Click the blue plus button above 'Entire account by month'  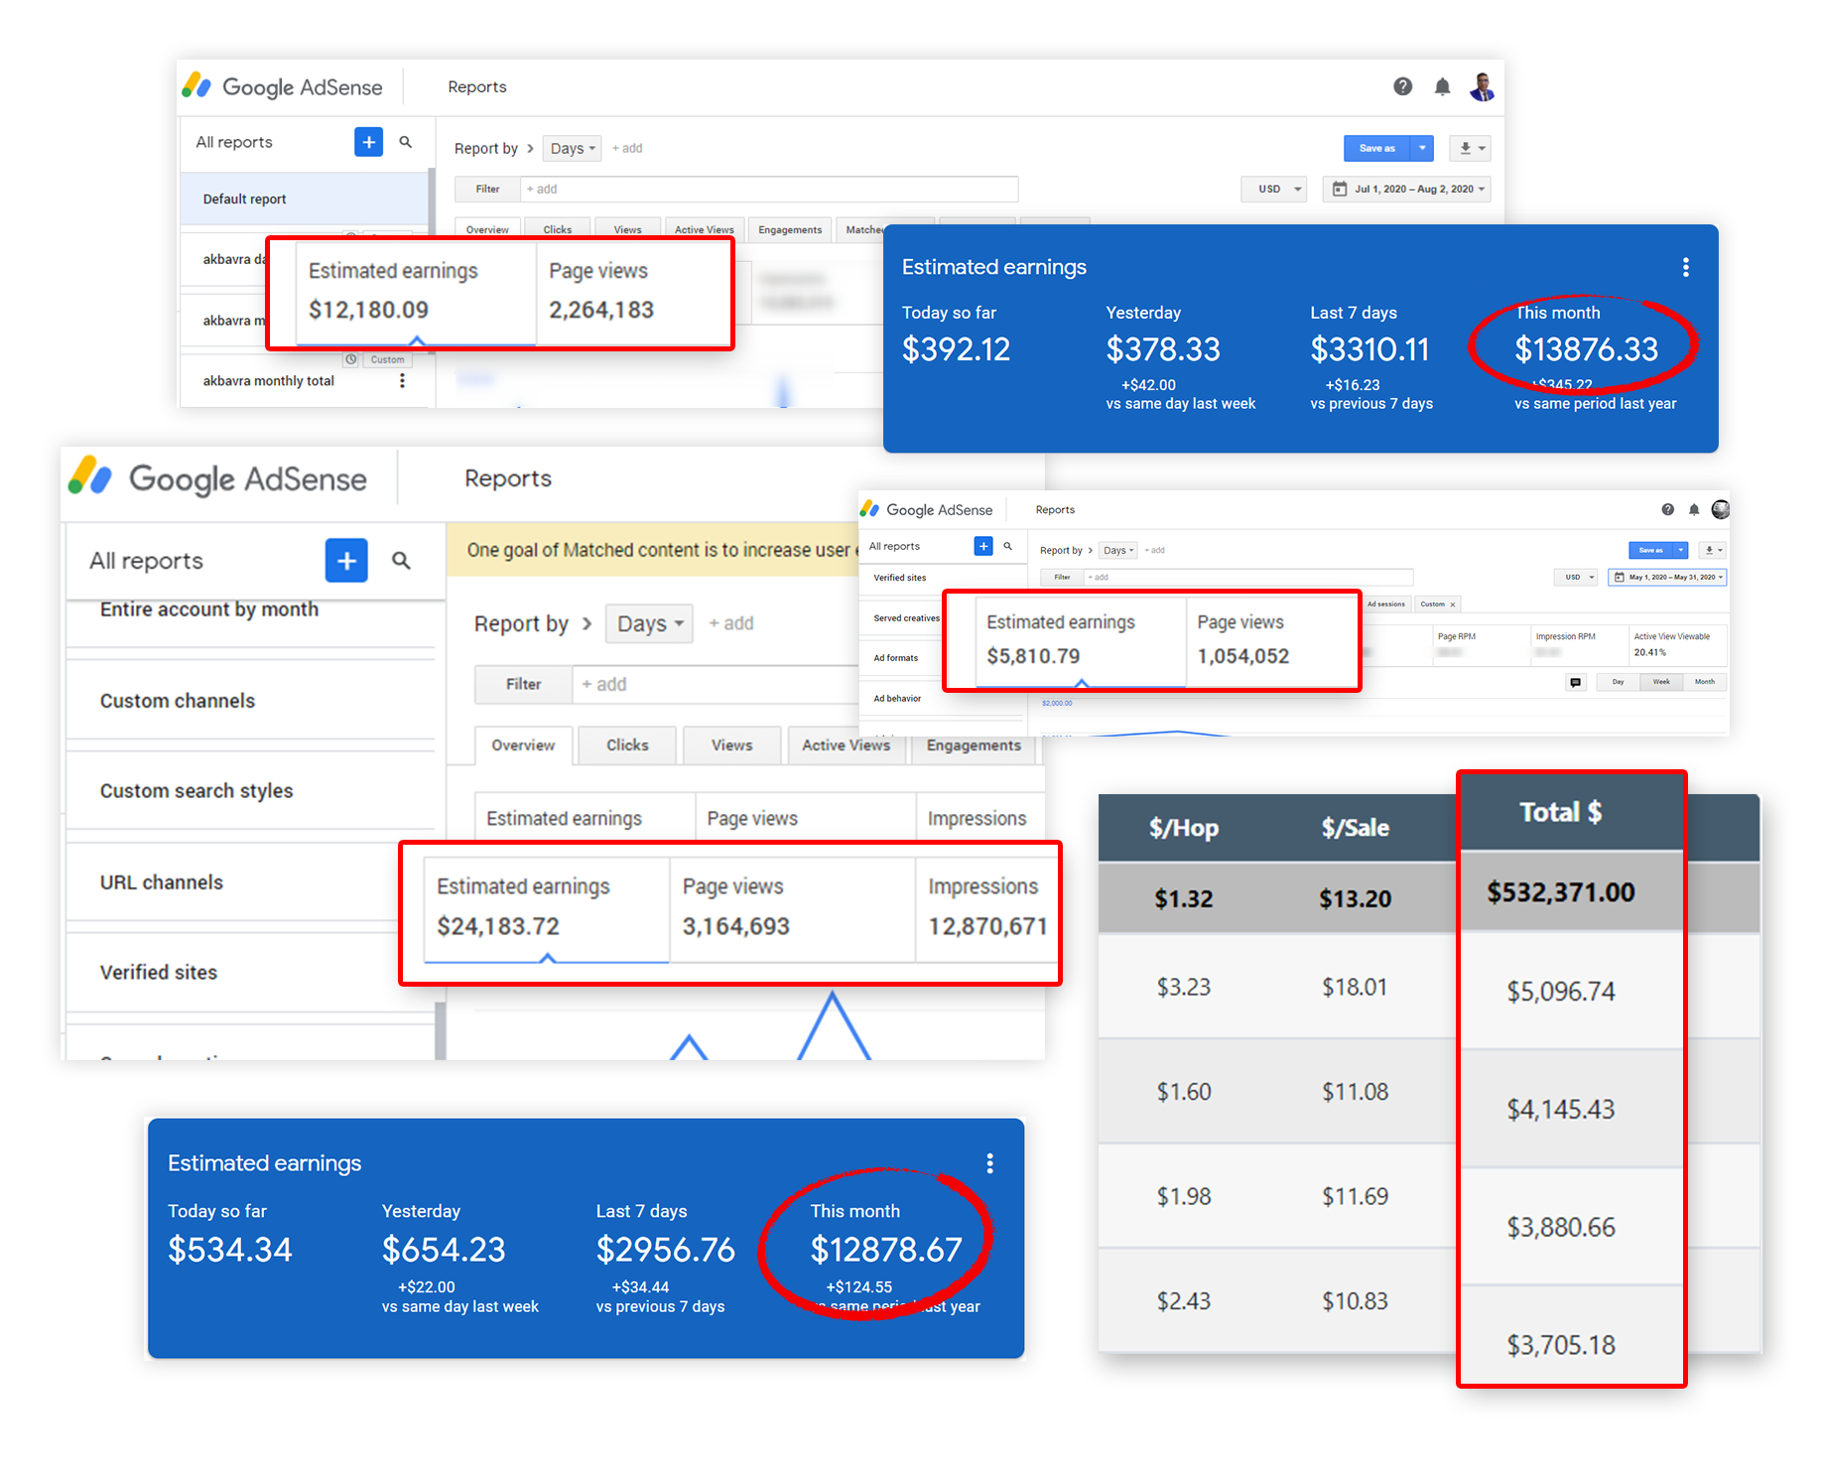[x=346, y=561]
